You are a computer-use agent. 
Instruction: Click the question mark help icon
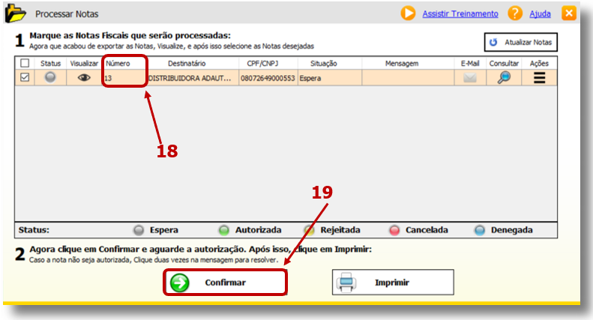click(x=515, y=13)
